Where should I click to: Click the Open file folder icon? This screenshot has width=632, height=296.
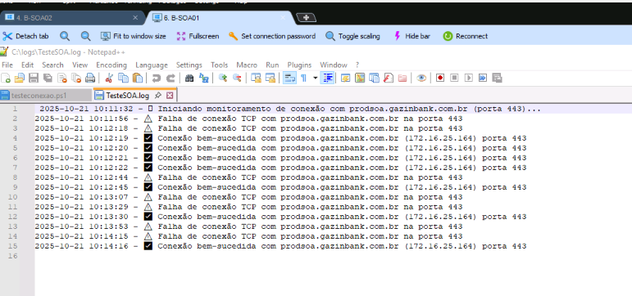click(x=20, y=78)
